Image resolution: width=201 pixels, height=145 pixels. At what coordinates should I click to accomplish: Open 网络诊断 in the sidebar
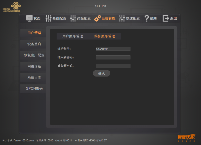[x=33, y=66]
